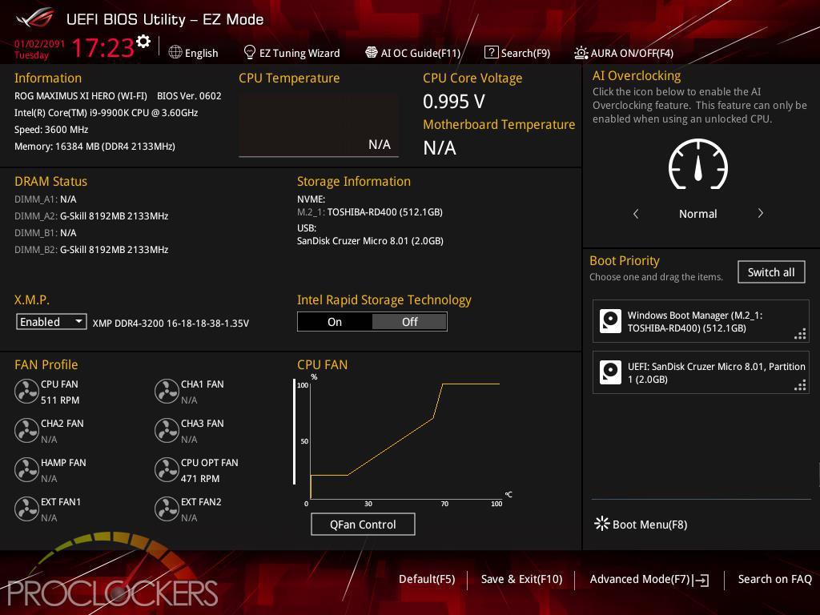
Task: Click the CPU FAN fan icon
Action: pos(26,392)
